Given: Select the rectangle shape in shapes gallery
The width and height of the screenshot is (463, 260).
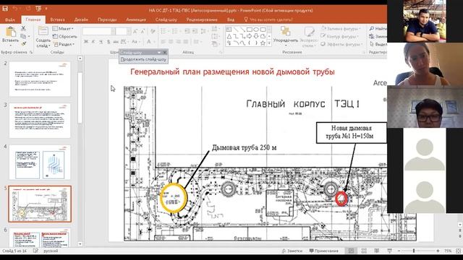Looking at the screenshot, I should tap(249, 30).
